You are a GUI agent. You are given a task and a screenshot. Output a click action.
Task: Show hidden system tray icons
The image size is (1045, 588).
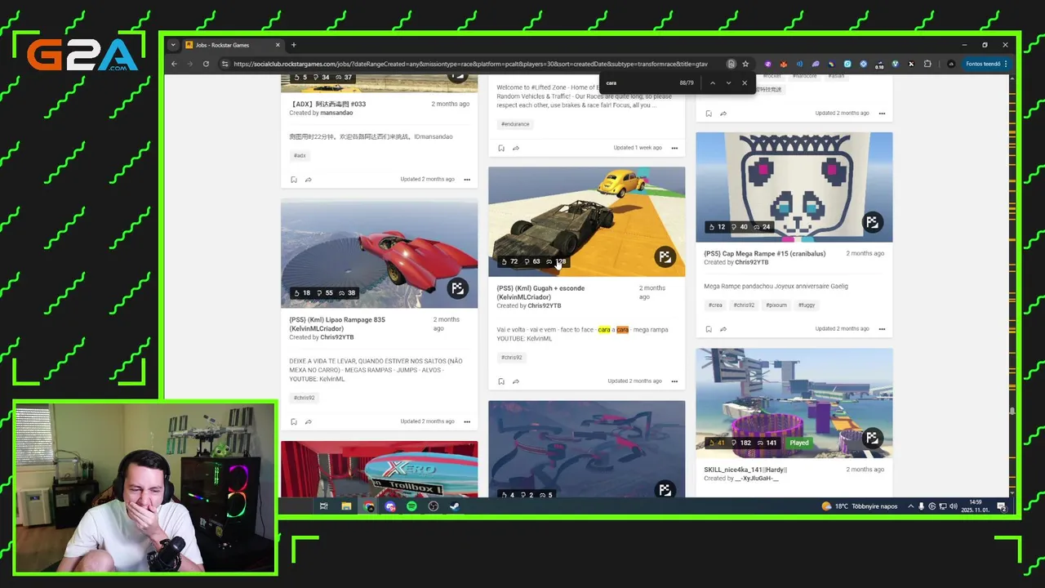911,506
